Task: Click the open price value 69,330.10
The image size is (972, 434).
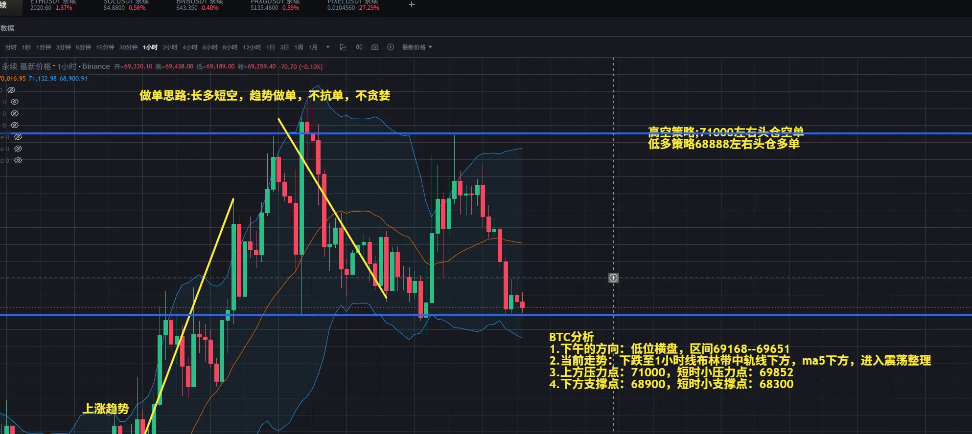Action: [x=138, y=66]
